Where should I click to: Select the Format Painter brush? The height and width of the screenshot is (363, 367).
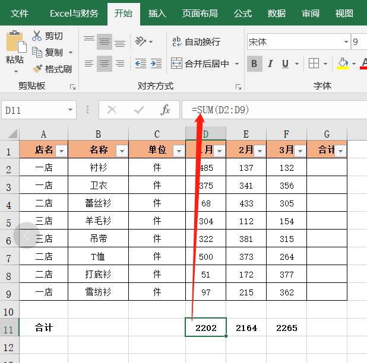tap(37, 69)
